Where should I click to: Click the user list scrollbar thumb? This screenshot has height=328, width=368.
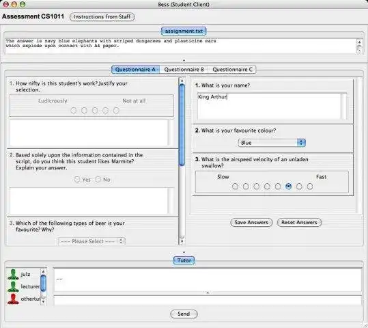pos(43,283)
